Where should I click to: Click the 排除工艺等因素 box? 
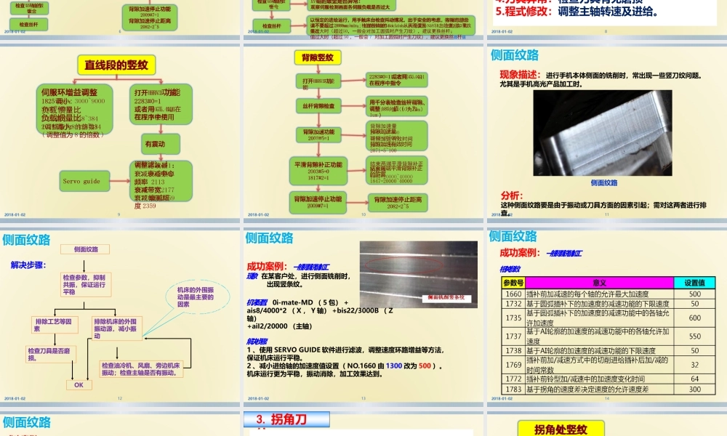[x=55, y=325]
